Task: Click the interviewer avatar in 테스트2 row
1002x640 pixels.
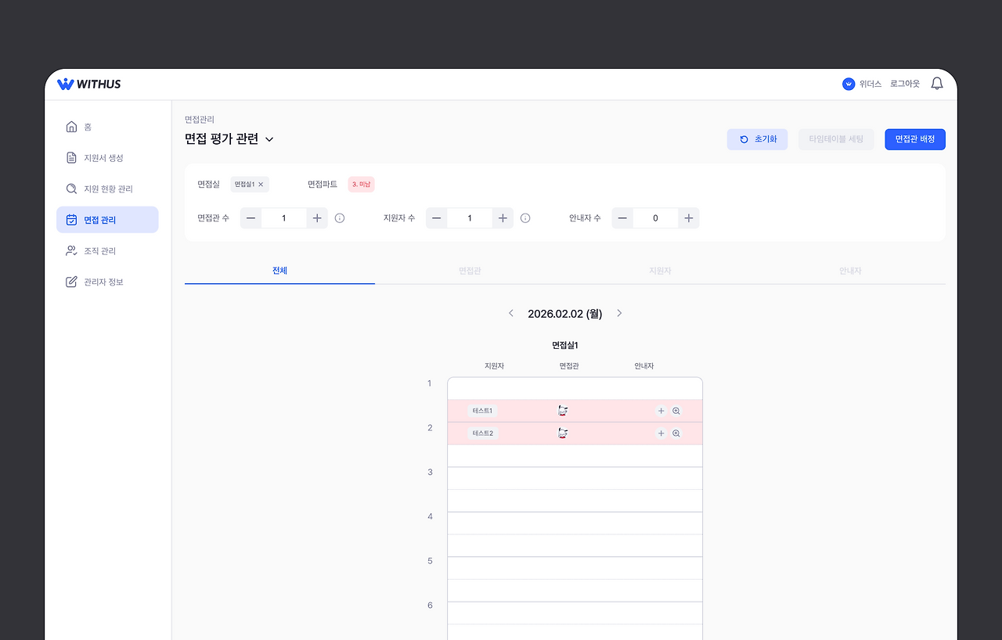Action: coord(563,433)
